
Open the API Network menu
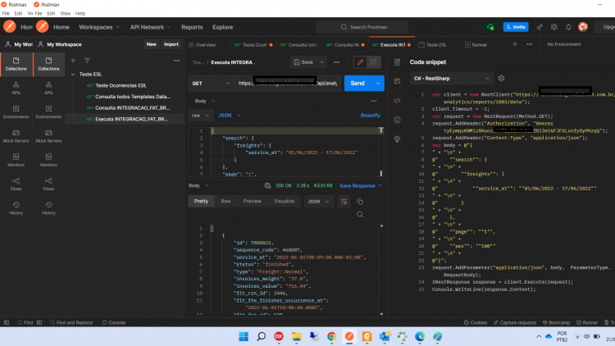(150, 27)
